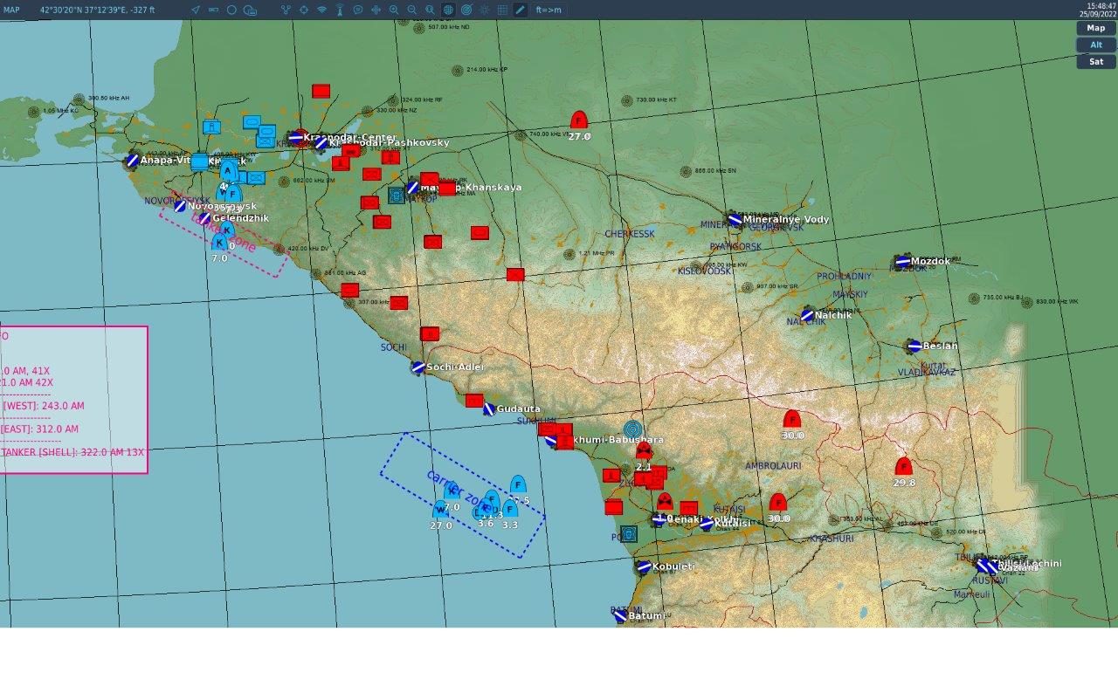1118x700 pixels.
Task: Click the globe map layers icon
Action: [445, 10]
